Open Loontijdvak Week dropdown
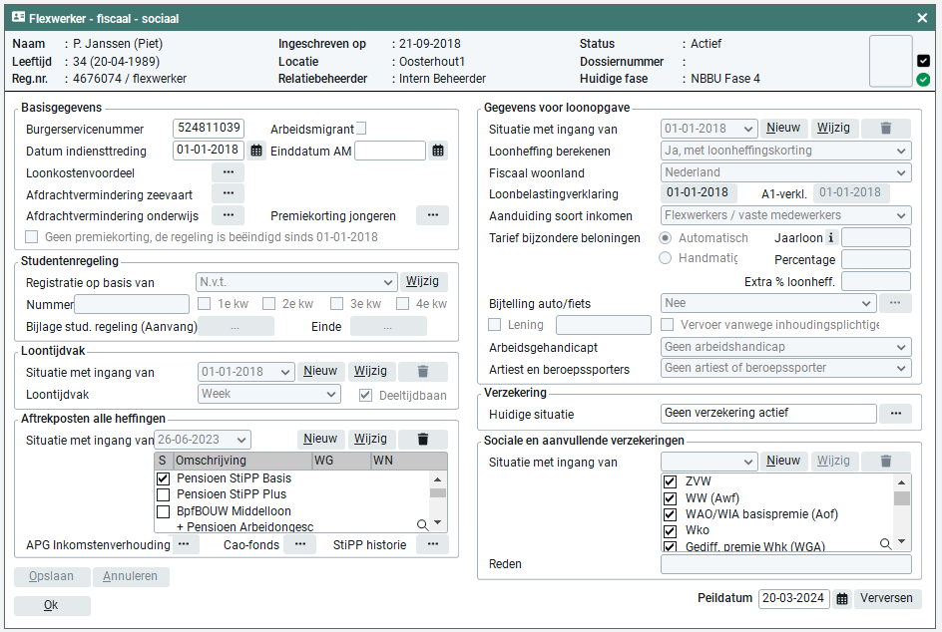Image resolution: width=942 pixels, height=632 pixels. 269,394
